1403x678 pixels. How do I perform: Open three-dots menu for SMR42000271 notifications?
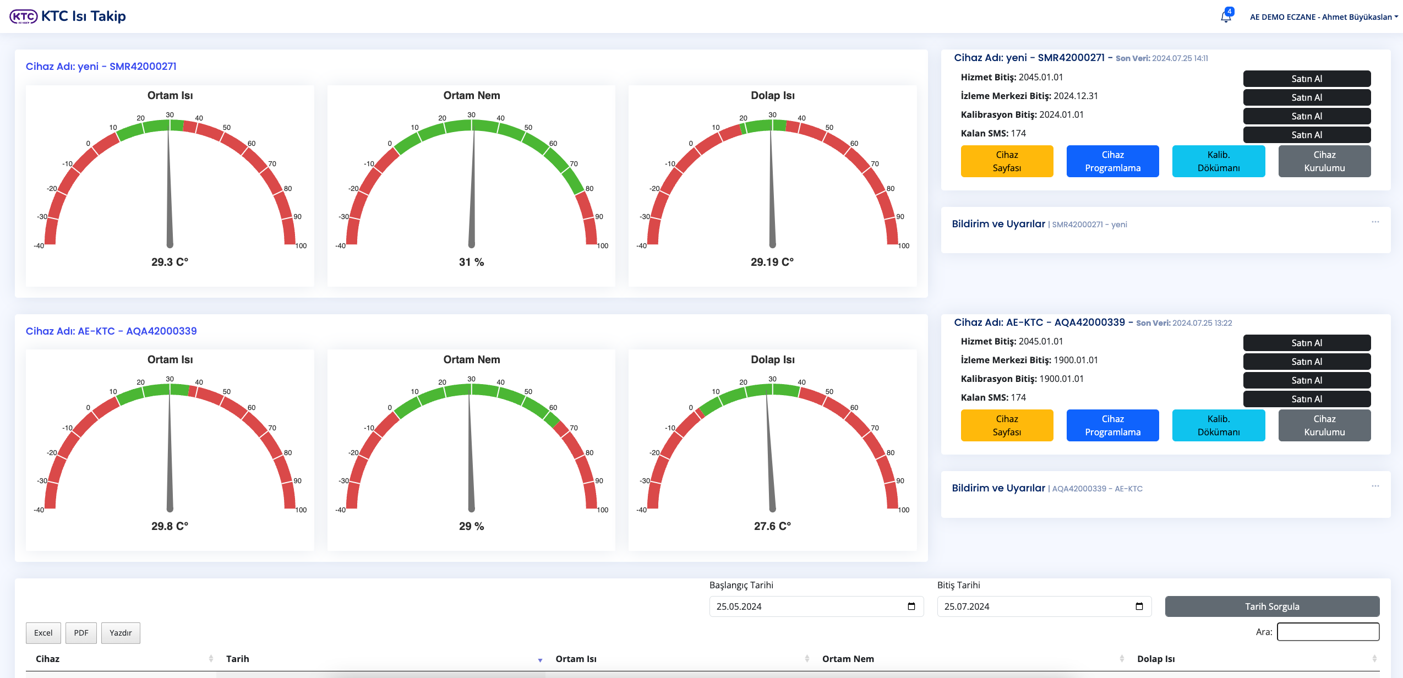1375,222
